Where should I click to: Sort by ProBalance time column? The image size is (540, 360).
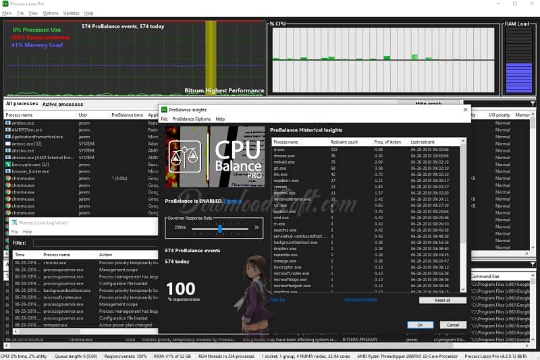tap(128, 115)
